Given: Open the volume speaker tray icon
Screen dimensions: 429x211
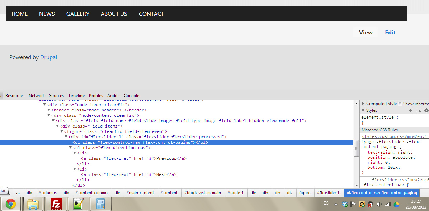Looking at the screenshot, I should [379, 204].
